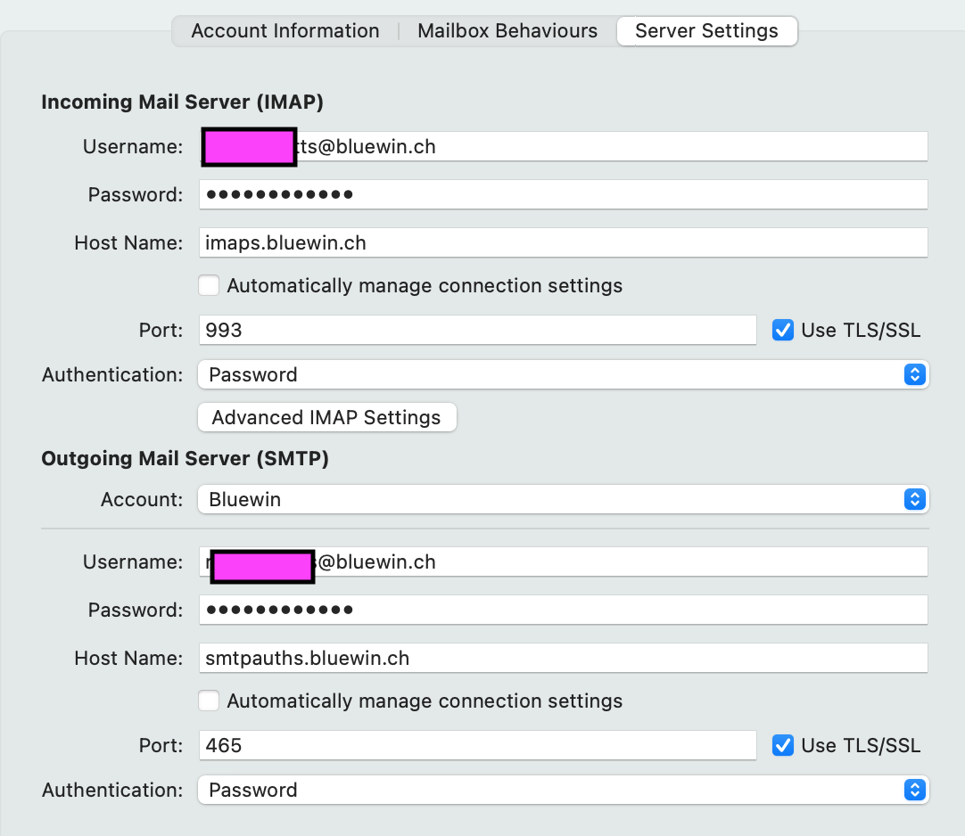
Task: Uncheck Use TLS/SSL for outgoing server
Action: (783, 746)
